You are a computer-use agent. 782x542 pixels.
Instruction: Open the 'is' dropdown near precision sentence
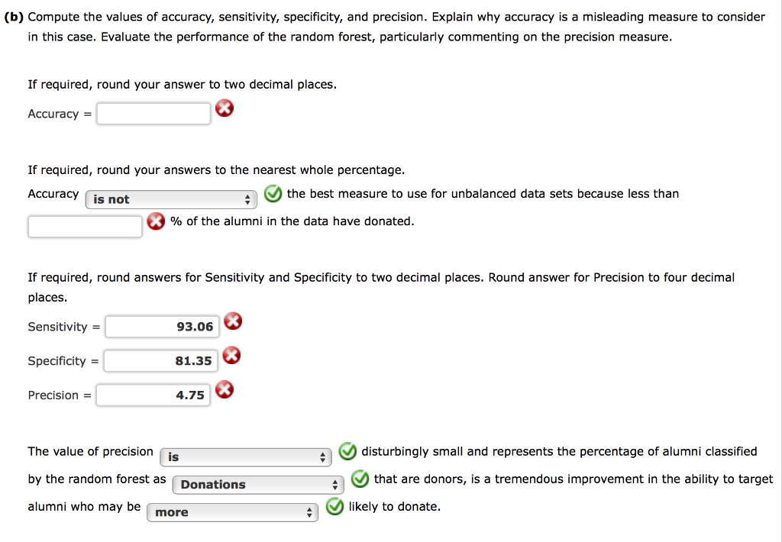point(245,457)
